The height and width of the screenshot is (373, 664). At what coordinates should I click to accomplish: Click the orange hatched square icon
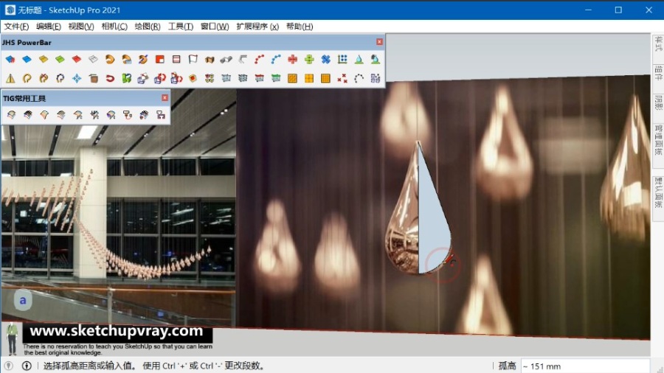click(x=292, y=78)
